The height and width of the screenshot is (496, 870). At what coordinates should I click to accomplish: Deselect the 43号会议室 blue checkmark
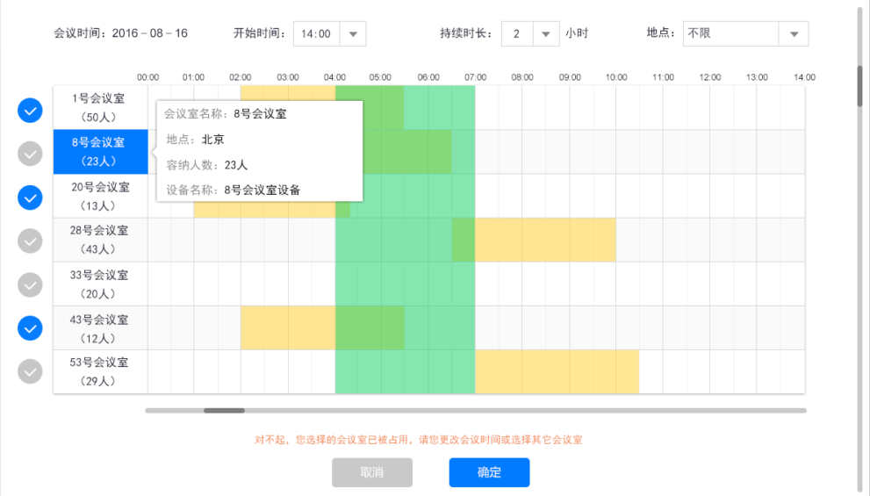click(x=31, y=327)
